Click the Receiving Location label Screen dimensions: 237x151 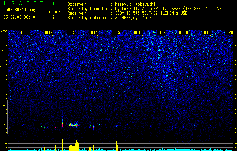point(88,9)
